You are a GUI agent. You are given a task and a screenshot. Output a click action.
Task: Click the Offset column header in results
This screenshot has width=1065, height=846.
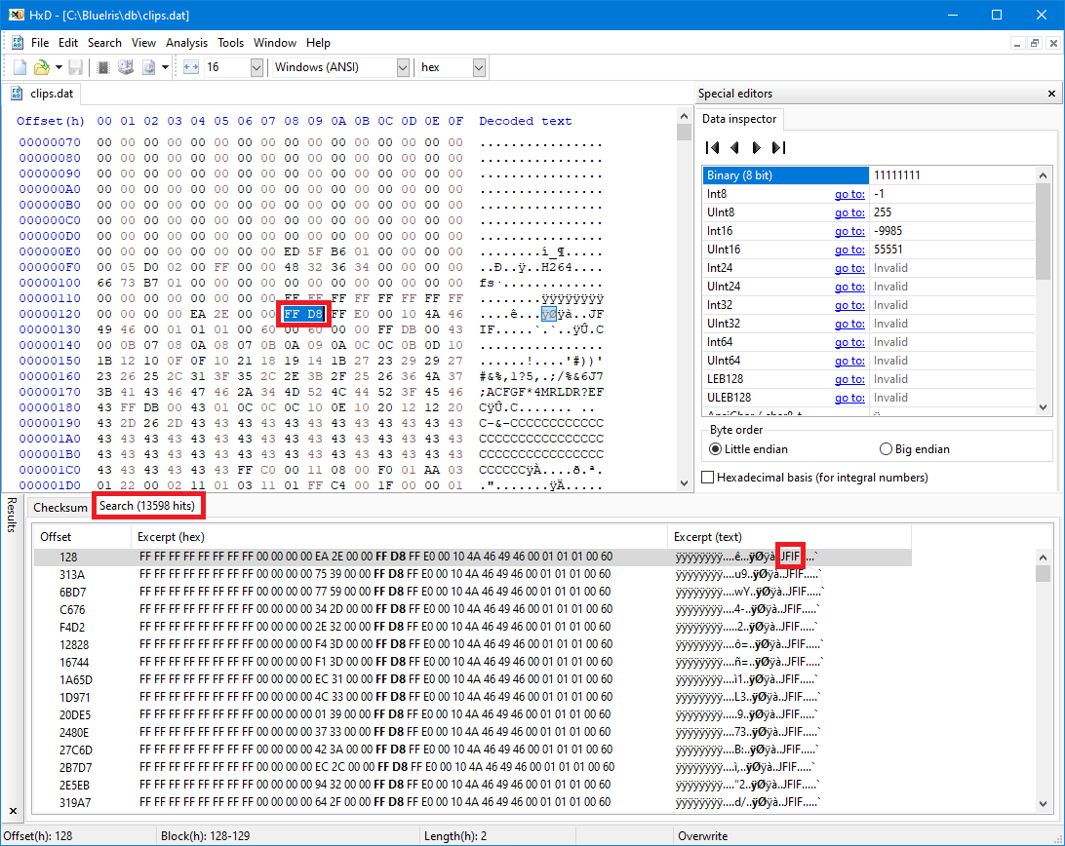pyautogui.click(x=82, y=537)
